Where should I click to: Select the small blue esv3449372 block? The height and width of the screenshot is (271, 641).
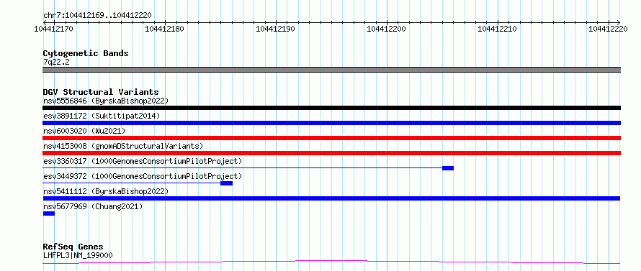point(226,183)
